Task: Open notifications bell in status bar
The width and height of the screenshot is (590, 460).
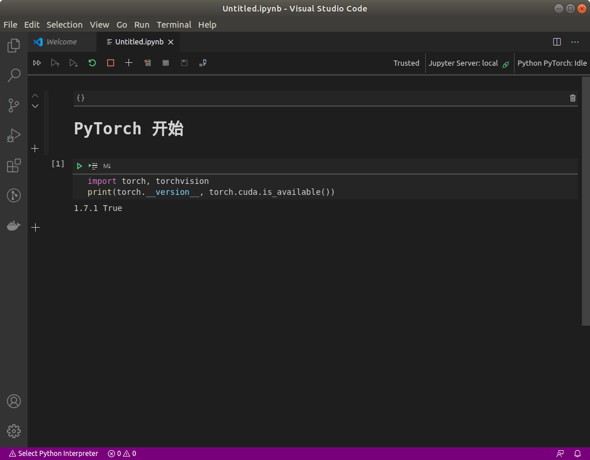Action: tap(577, 454)
